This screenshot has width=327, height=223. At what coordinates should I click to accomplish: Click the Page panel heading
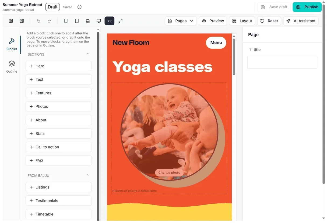pyautogui.click(x=253, y=35)
